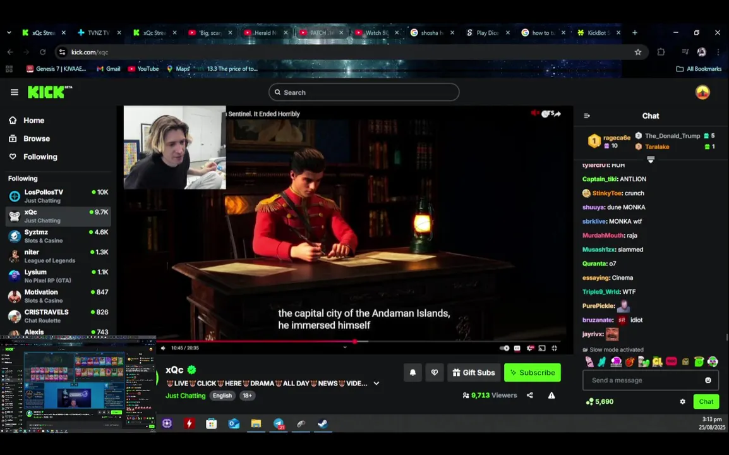The height and width of the screenshot is (455, 729).
Task: Open a new browser tab
Action: 635,33
